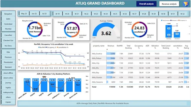Sort table by RevPAR column header
This screenshot has width=191, height=107.
[120, 46]
